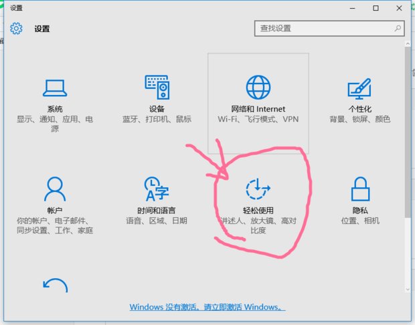415x325 pixels.
Task: Click the 系统 label text
Action: coord(55,109)
